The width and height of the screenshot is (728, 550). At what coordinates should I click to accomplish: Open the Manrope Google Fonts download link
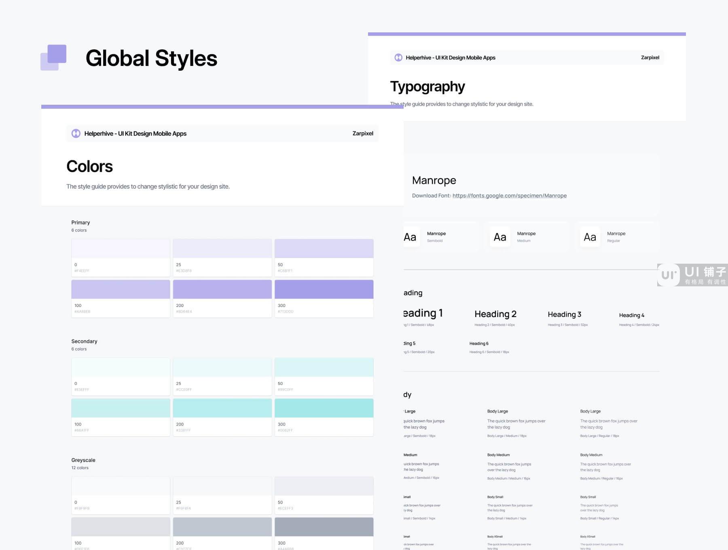(x=510, y=196)
